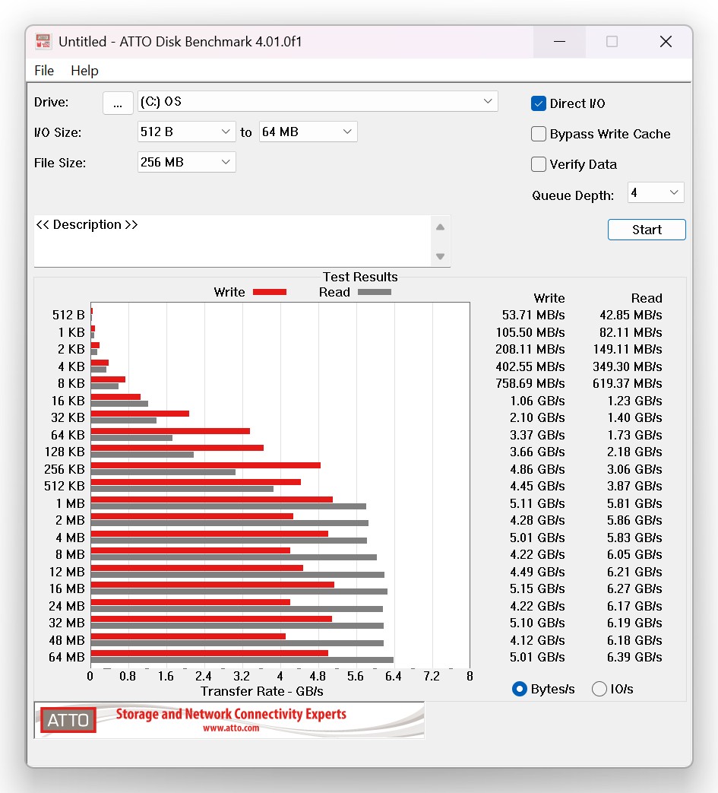Open the Help menu
The height and width of the screenshot is (793, 718).
pos(84,70)
